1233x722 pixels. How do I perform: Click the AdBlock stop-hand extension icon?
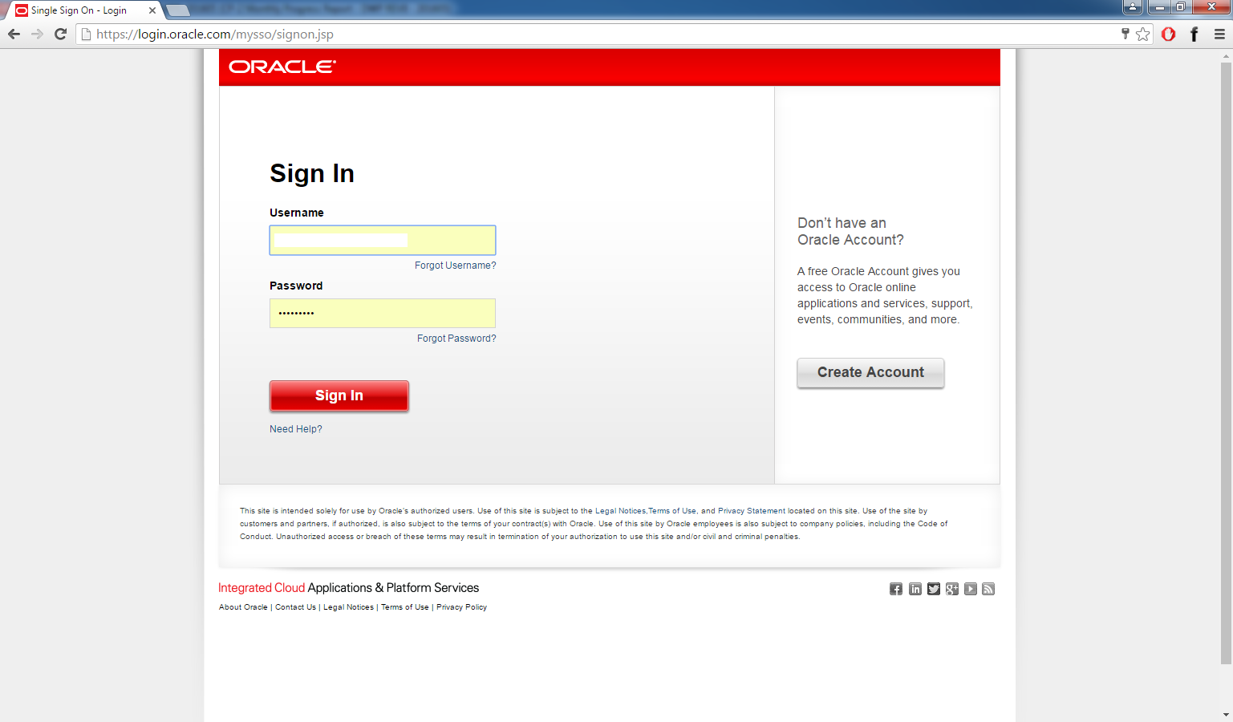(1169, 34)
